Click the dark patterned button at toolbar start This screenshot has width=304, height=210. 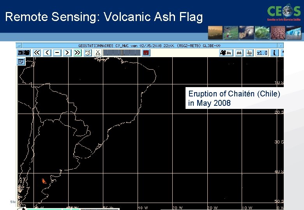coord(24,53)
